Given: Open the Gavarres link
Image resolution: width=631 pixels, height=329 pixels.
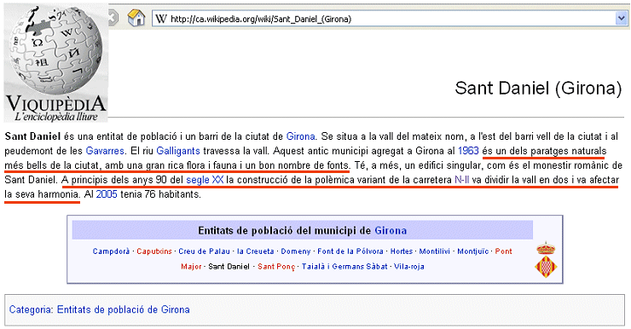Looking at the screenshot, I should 105,151.
